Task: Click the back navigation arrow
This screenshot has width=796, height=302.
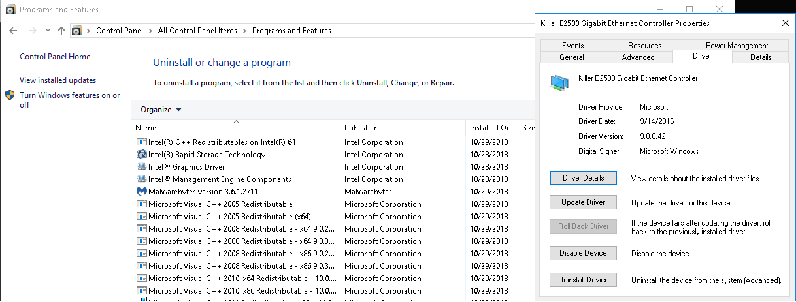Action: (14, 31)
